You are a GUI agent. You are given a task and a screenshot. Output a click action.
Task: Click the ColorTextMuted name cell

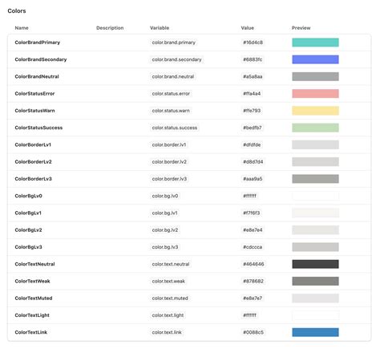point(34,298)
